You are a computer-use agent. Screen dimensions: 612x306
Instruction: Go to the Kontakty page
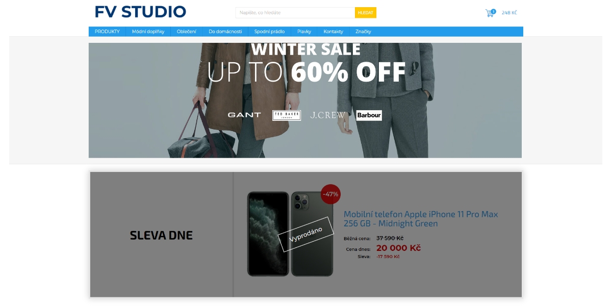click(x=333, y=32)
